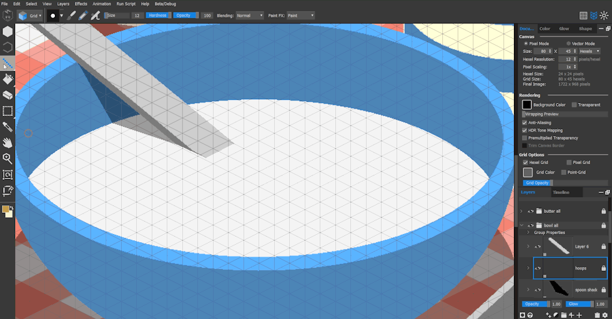Enable the Transparent background checkbox

coord(575,105)
